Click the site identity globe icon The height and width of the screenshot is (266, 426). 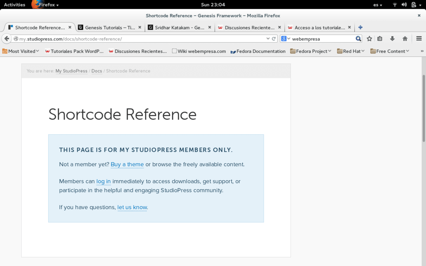tap(16, 39)
